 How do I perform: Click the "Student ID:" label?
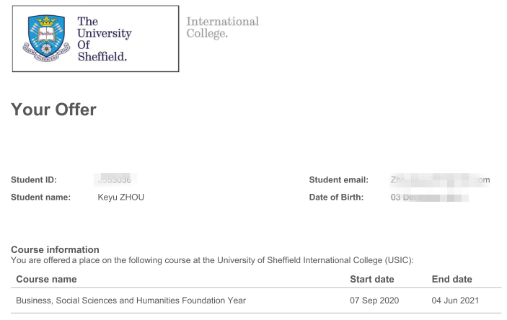click(x=33, y=179)
